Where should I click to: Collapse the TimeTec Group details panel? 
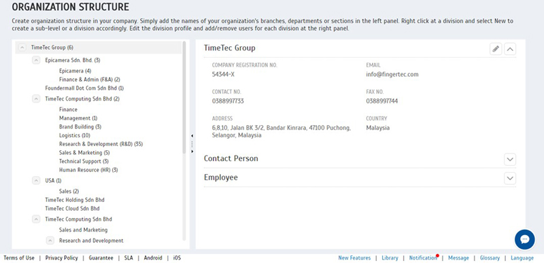click(510, 49)
